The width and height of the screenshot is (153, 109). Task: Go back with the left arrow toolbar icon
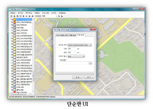tap(29, 16)
